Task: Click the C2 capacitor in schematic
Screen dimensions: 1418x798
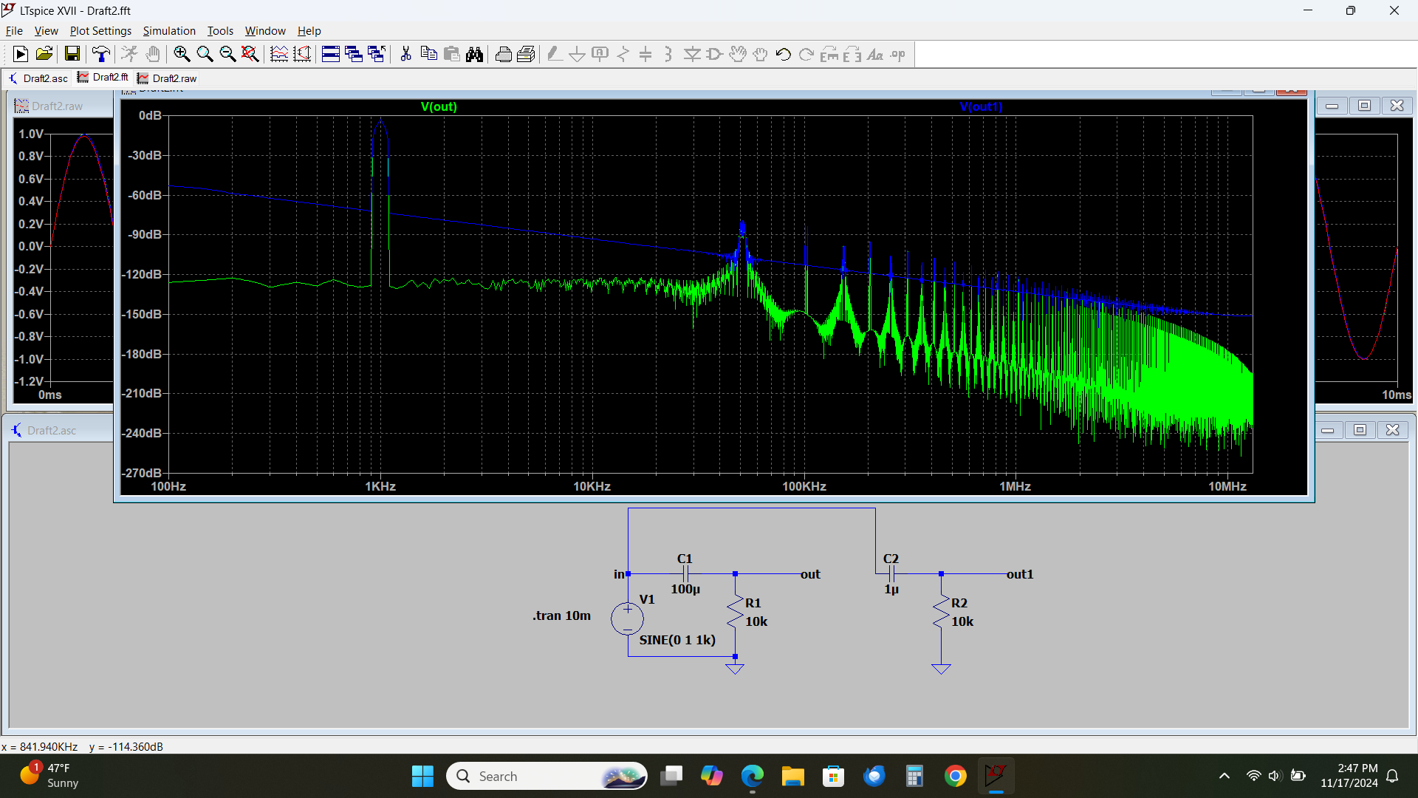Action: [x=891, y=573]
